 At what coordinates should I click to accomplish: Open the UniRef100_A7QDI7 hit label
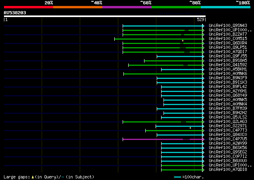[x=228, y=52]
